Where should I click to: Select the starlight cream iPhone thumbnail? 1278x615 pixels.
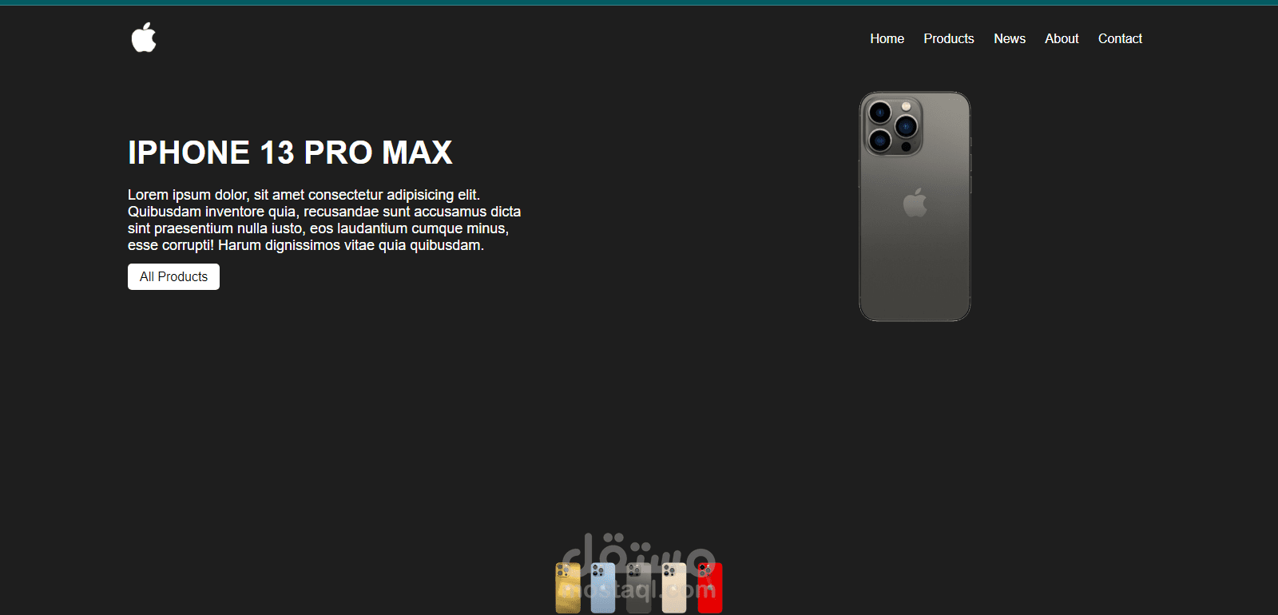[674, 588]
